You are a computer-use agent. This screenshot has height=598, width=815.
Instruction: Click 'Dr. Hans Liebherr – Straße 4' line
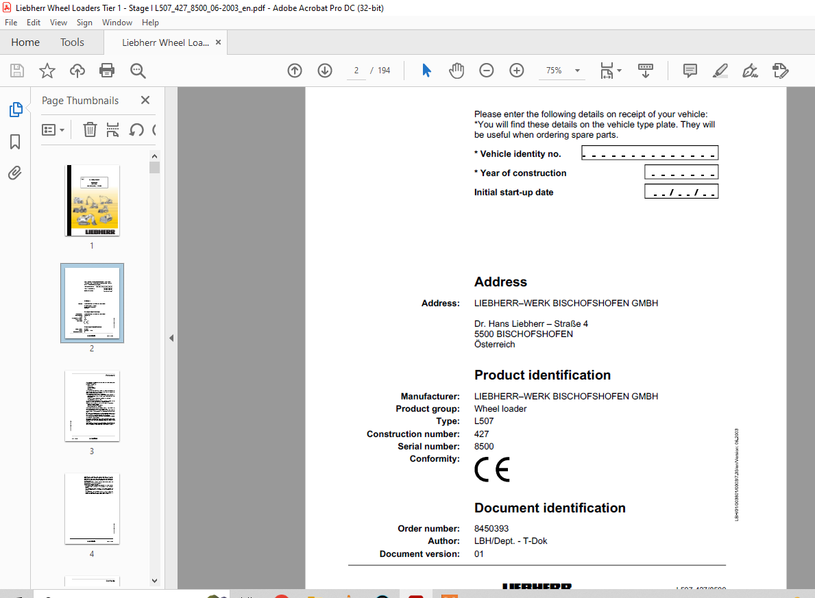[x=531, y=324]
